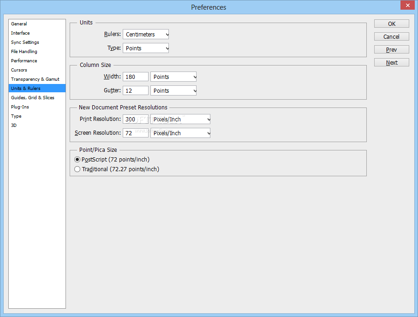Open the column Width units dropdown
The image size is (418, 317).
(x=173, y=77)
